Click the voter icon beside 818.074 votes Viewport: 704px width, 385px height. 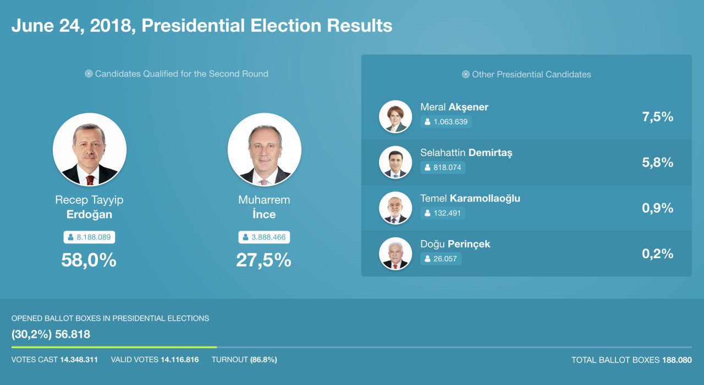[427, 168]
